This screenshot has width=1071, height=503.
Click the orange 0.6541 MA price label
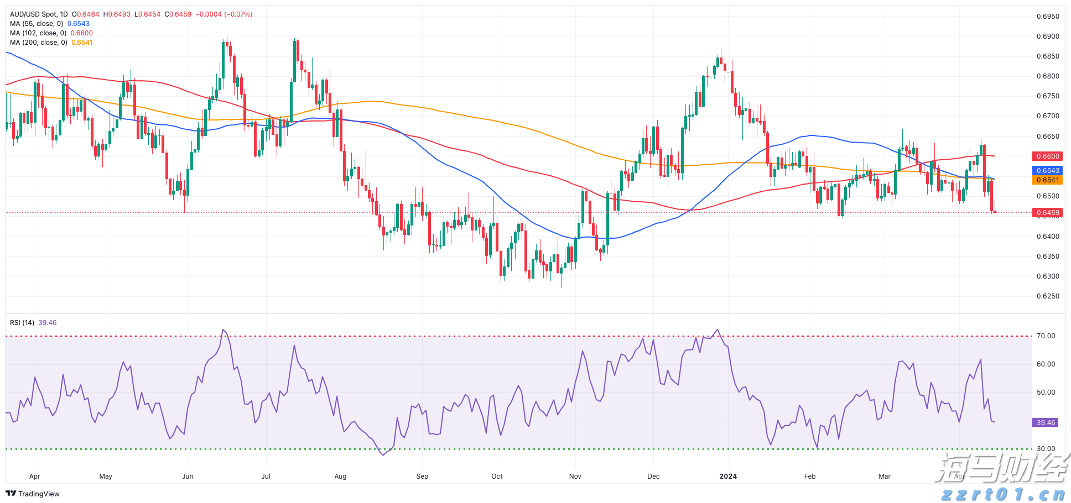1047,180
